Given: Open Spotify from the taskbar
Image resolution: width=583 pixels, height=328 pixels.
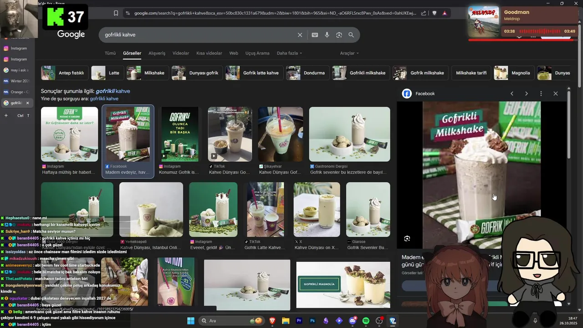Looking at the screenshot, I should 366,321.
